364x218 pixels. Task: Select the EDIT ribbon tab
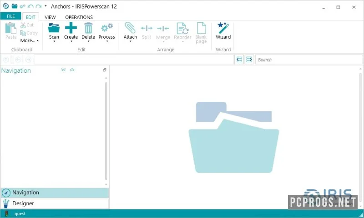[x=30, y=17]
